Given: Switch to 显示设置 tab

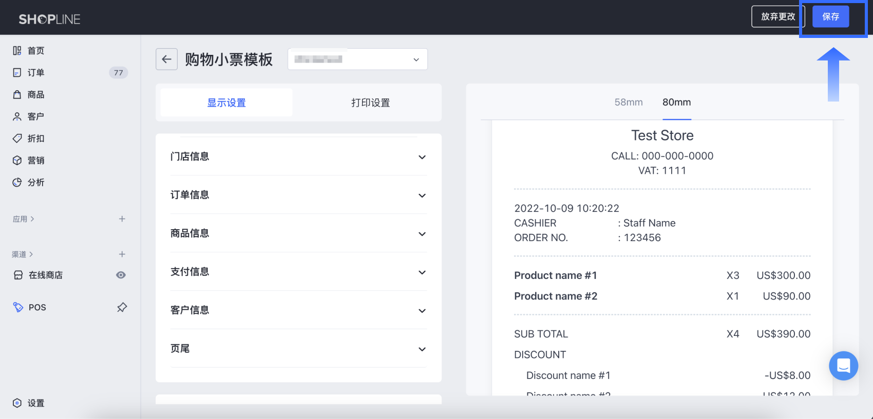Looking at the screenshot, I should [226, 103].
